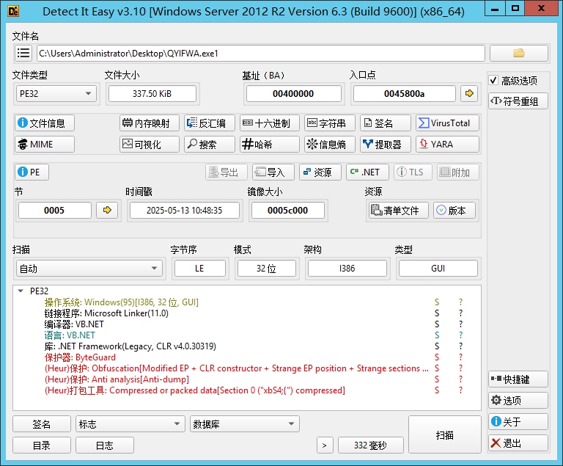563x466 pixels.
Task: Jump to entry point arrow button
Action: click(x=469, y=94)
